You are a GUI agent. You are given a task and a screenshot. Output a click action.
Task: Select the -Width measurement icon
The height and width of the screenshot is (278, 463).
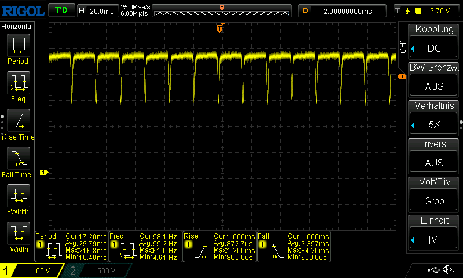point(17,233)
